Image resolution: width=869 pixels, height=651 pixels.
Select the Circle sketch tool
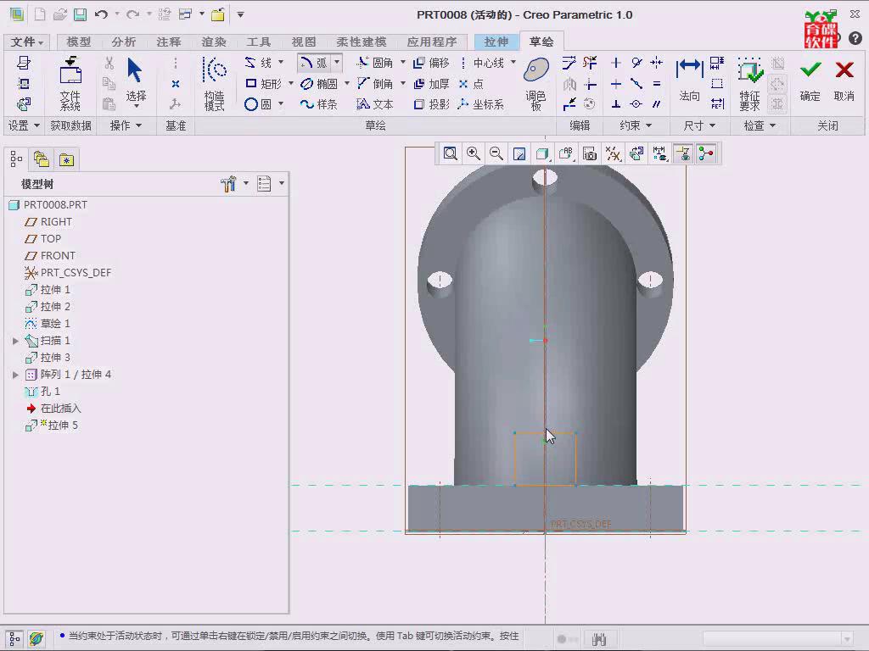pyautogui.click(x=258, y=104)
